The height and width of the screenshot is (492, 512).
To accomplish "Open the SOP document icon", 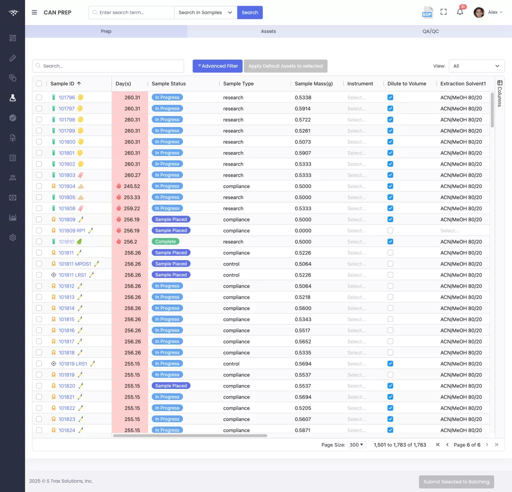I will (x=427, y=12).
